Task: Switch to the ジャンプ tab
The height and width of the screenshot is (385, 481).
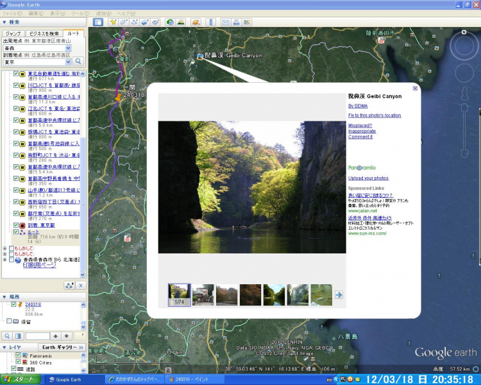Action: 13,33
